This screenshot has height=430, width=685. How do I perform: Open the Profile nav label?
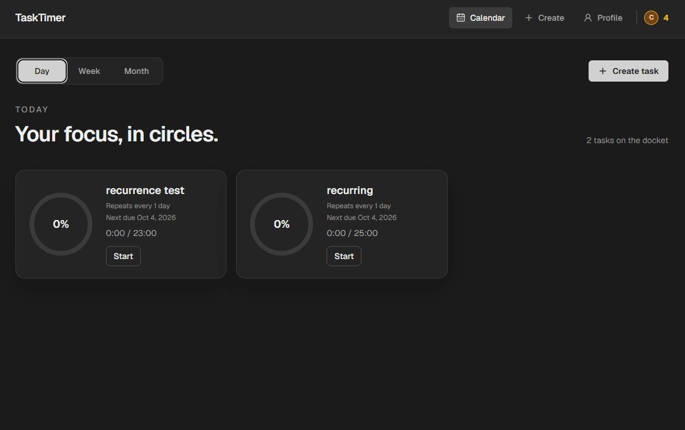(x=609, y=18)
